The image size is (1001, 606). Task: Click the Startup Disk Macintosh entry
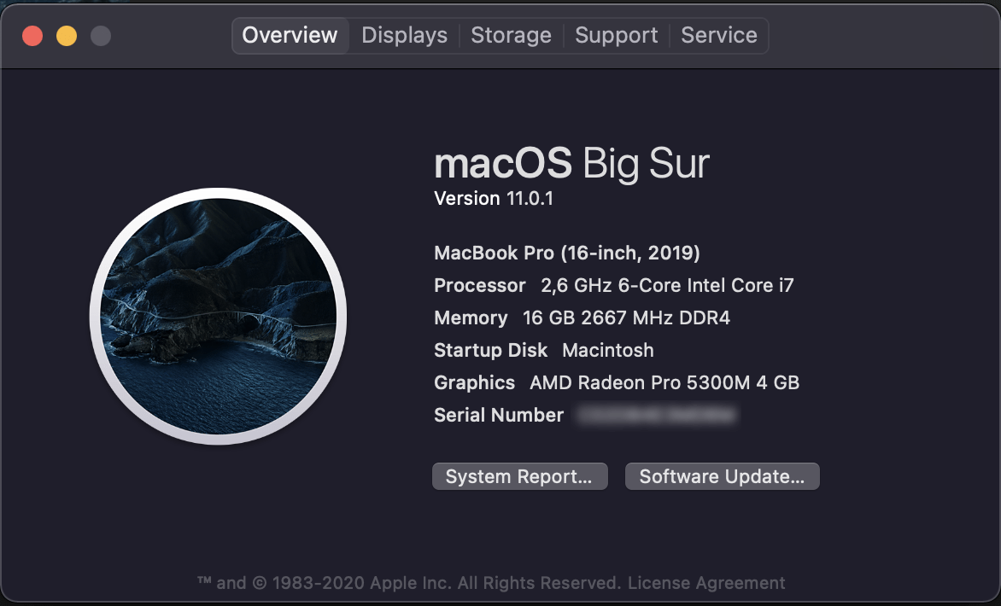tap(543, 351)
